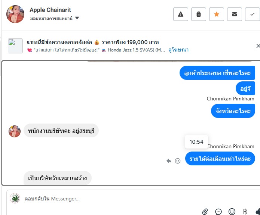Click the spam warning triangle icon
The image size is (260, 215).
click(x=181, y=14)
